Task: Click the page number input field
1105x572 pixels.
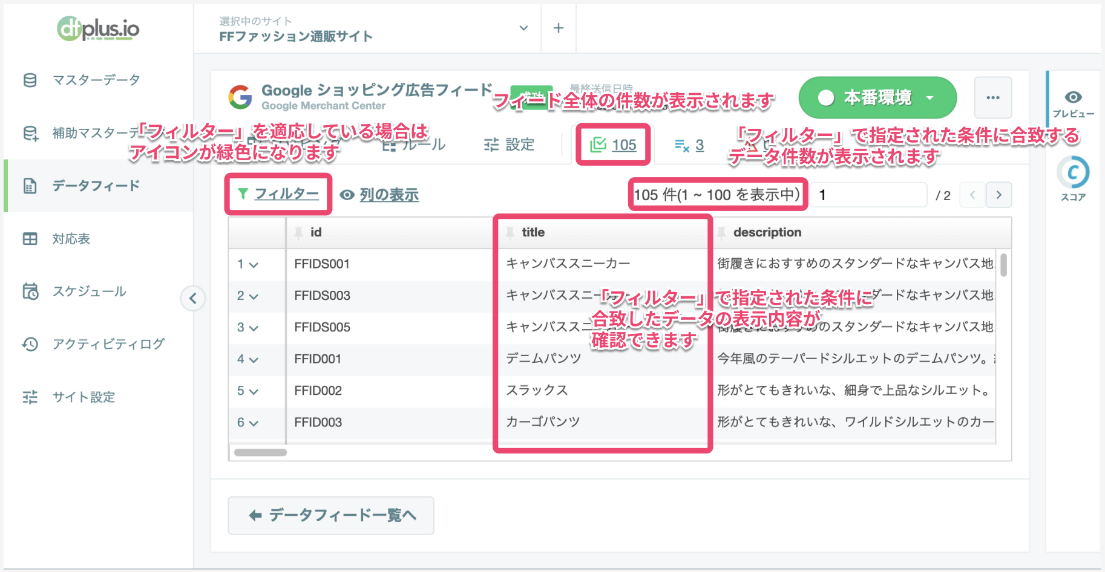Action: pos(868,195)
